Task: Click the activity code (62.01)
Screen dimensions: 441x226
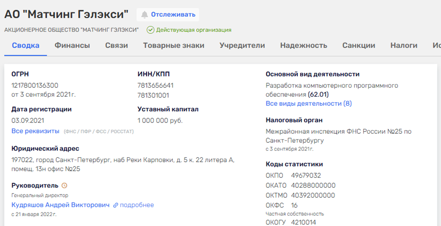Action: pyautogui.click(x=318, y=94)
